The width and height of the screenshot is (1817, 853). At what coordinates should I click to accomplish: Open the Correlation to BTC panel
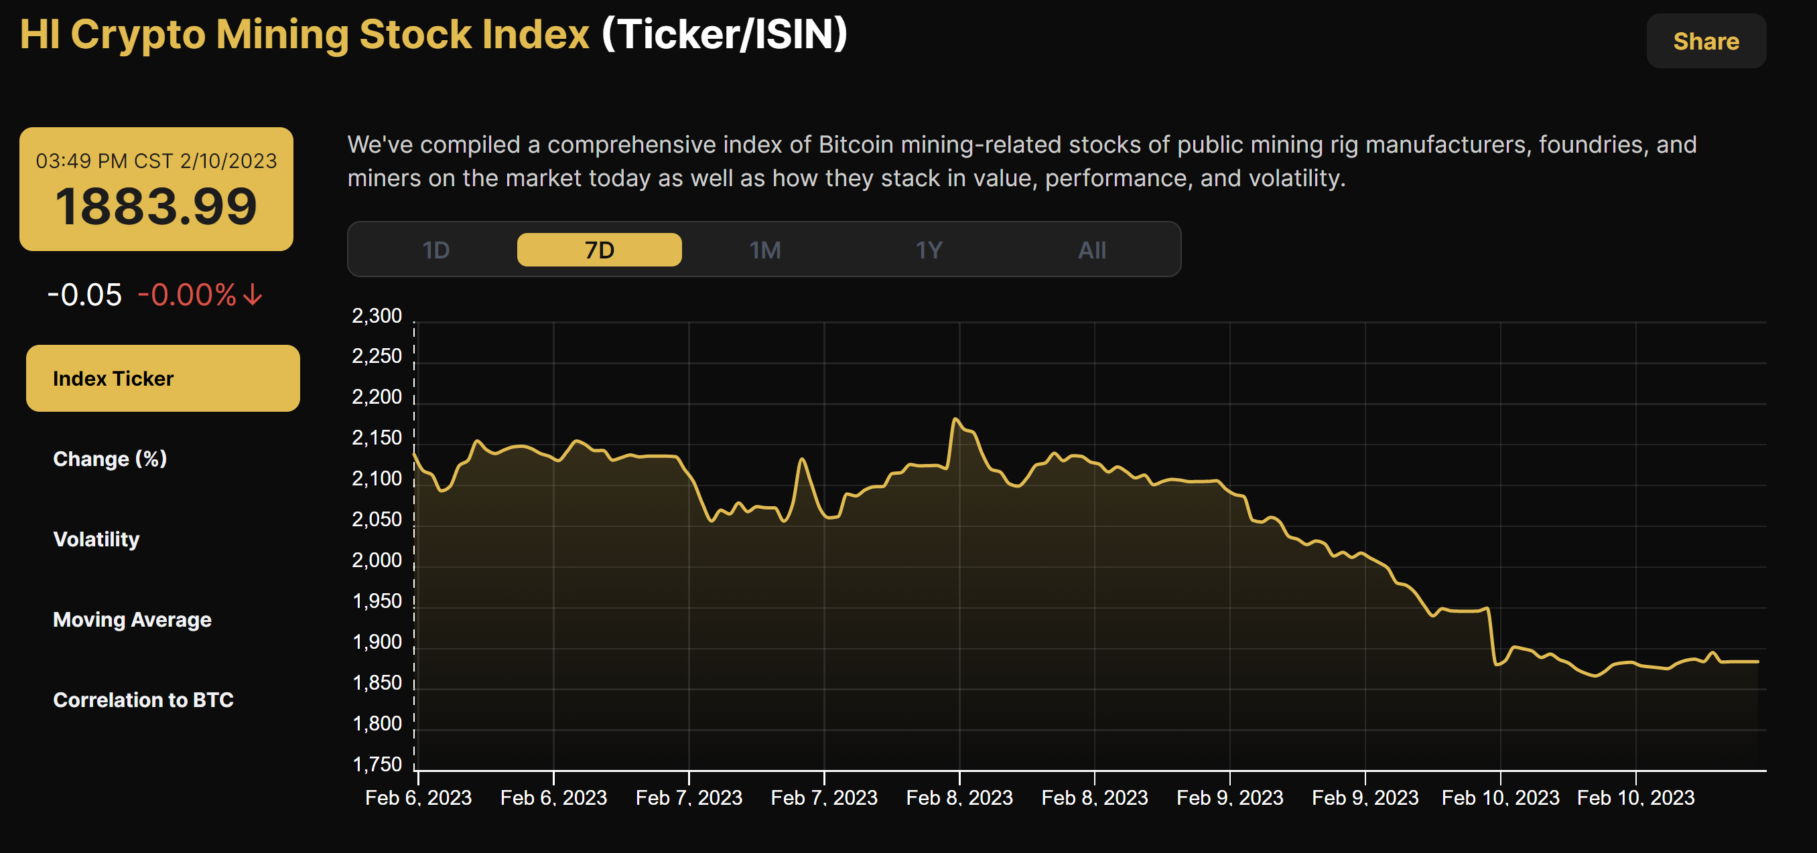(144, 700)
